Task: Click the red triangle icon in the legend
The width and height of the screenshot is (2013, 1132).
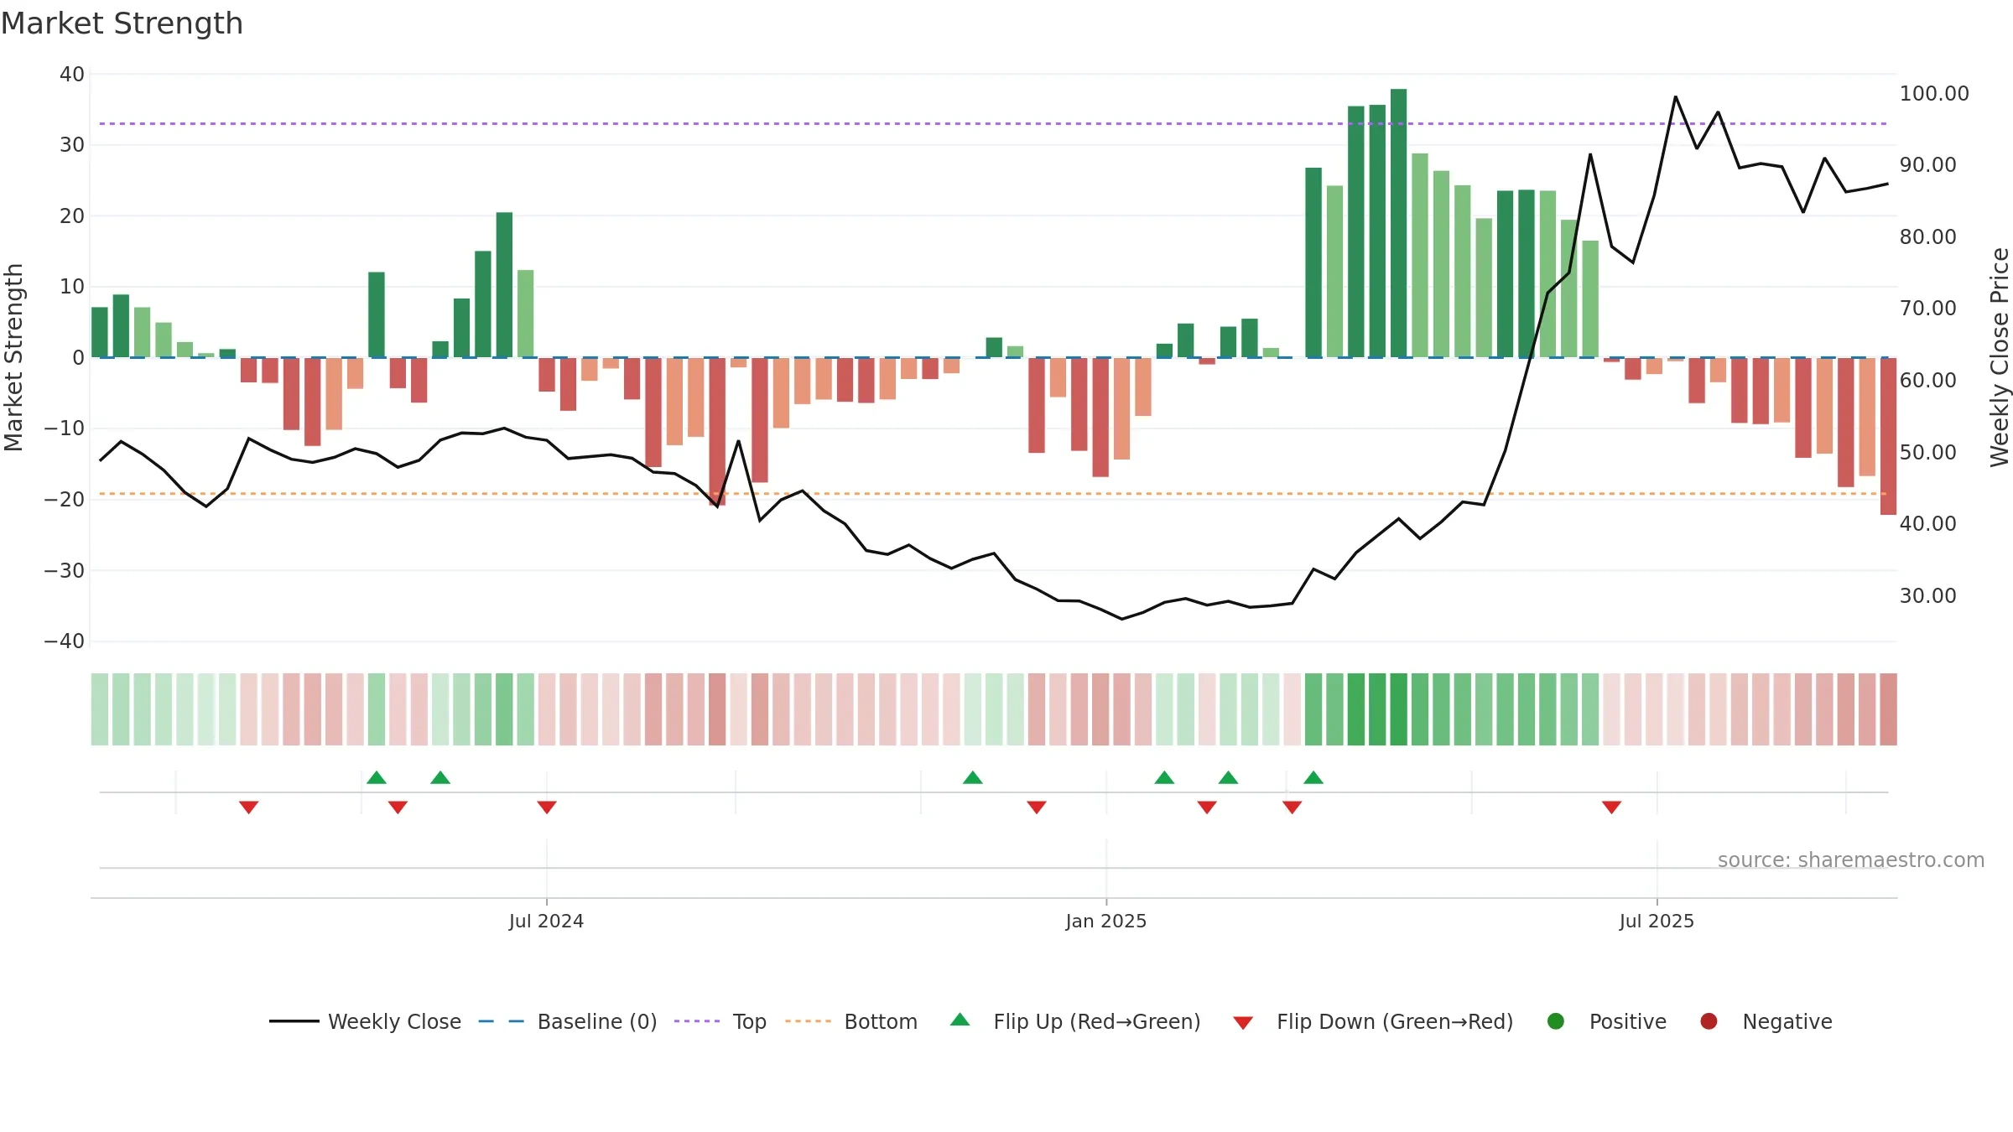Action: [1243, 1023]
